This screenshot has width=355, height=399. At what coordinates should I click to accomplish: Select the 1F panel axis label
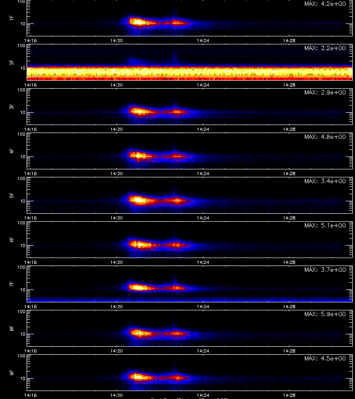point(12,18)
